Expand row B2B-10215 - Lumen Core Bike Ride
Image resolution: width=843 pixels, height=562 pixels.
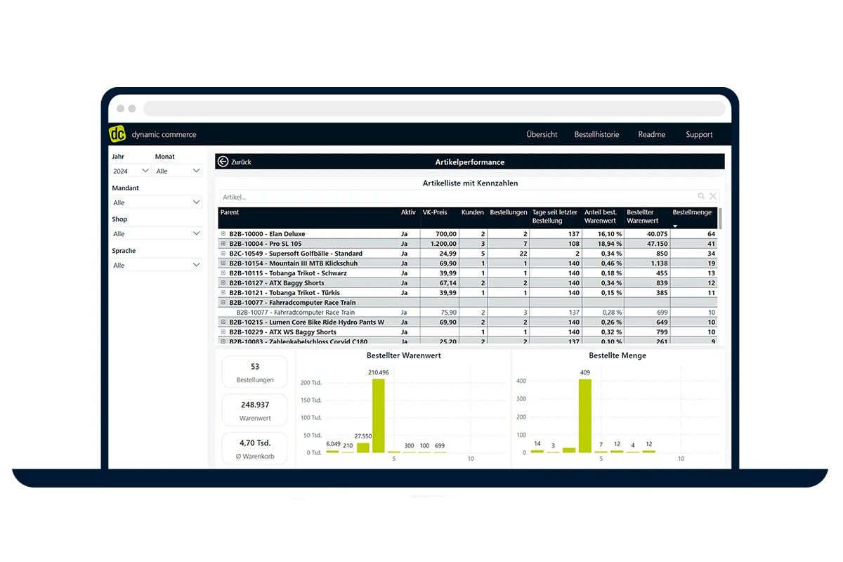[x=223, y=322]
